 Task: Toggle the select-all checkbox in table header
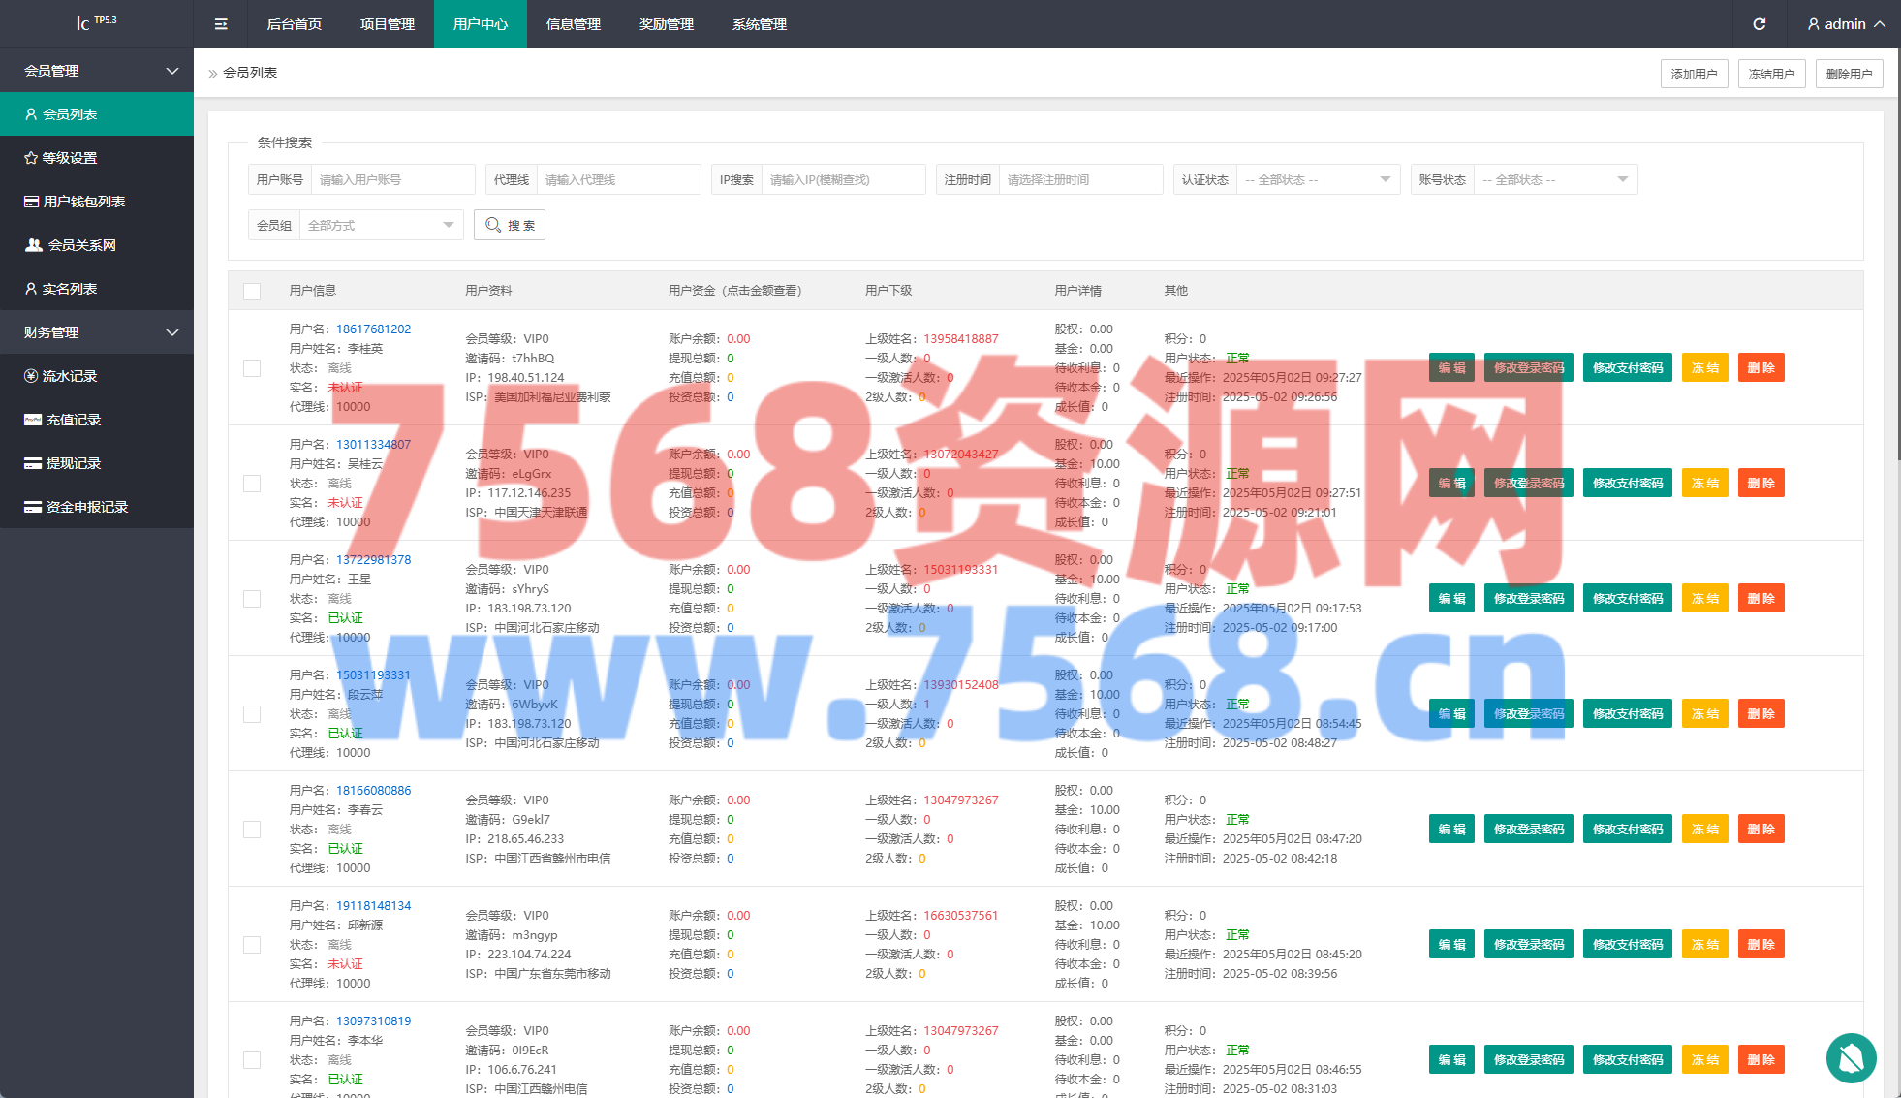pos(252,291)
